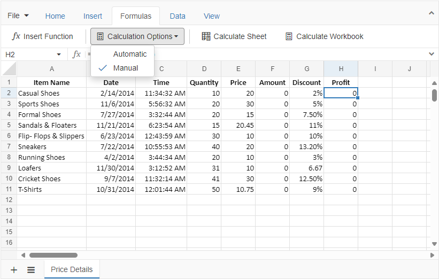Open the sheet list hamburger icon
Screen dimensions: 439x279
(x=31, y=270)
